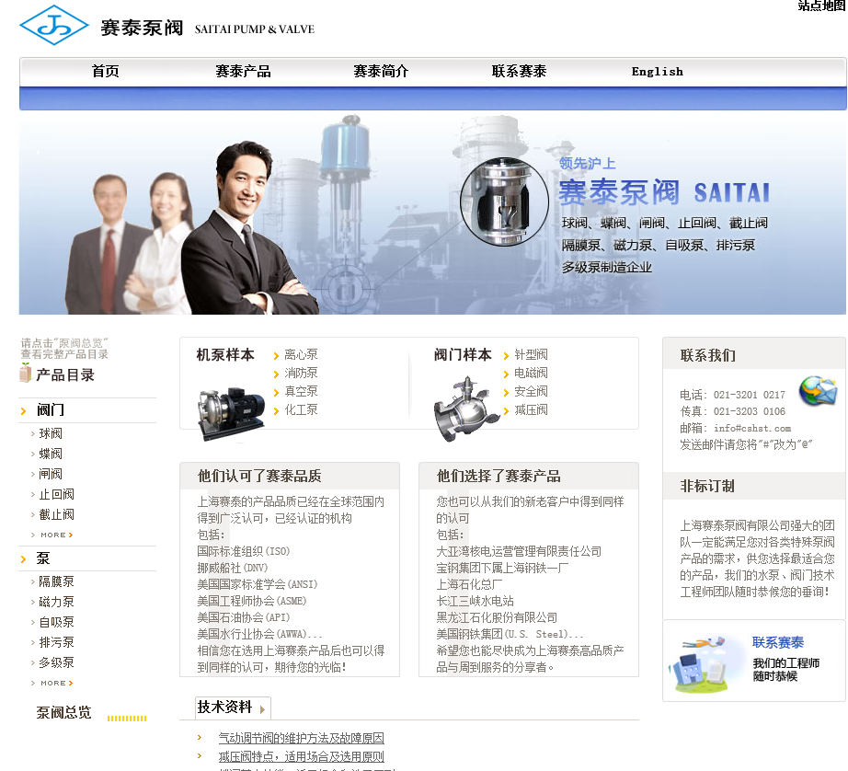Click the 阀门样本 heading
848x771 pixels.
click(x=463, y=355)
